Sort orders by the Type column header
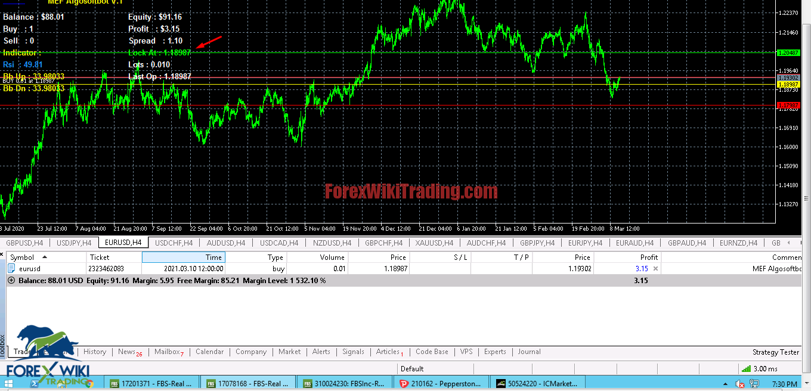This screenshot has width=811, height=391. (256, 257)
